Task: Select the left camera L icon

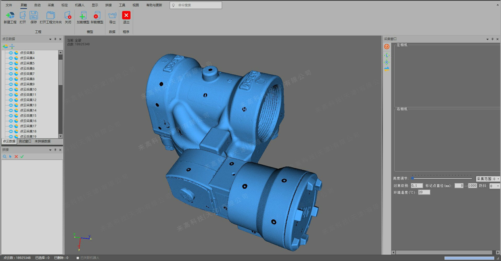Action: click(x=387, y=55)
